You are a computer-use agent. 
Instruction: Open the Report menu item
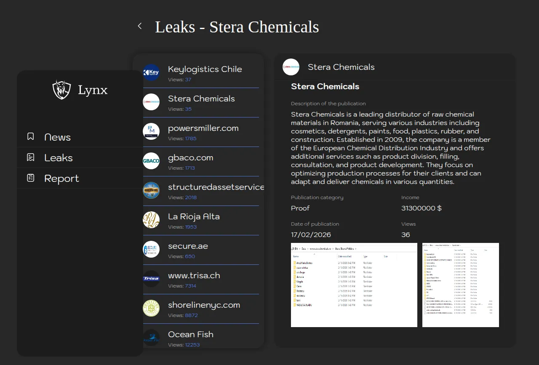point(61,179)
